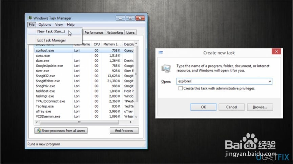Click the Create new task title icon
The height and width of the screenshot is (164, 293).
tap(161, 53)
